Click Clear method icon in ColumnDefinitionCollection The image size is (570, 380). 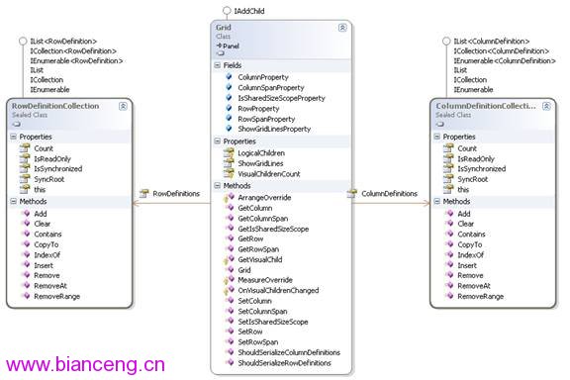pos(449,224)
